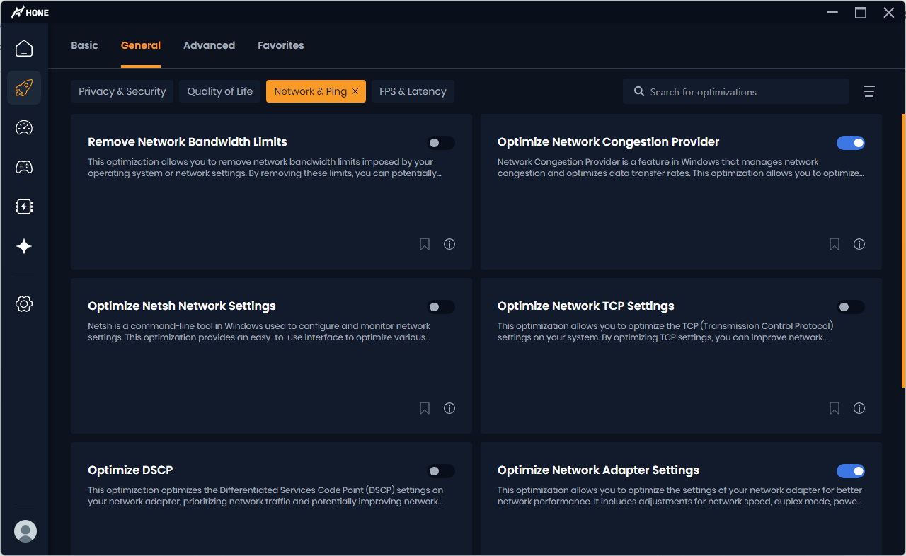This screenshot has width=906, height=556.
Task: Select the game controller sidebar icon
Action: [x=24, y=168]
